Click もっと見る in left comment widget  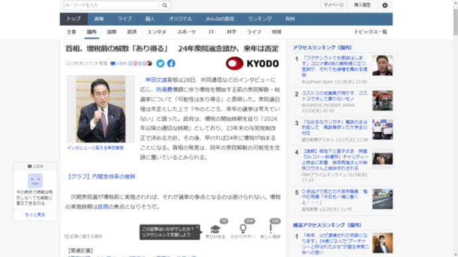coord(35,215)
